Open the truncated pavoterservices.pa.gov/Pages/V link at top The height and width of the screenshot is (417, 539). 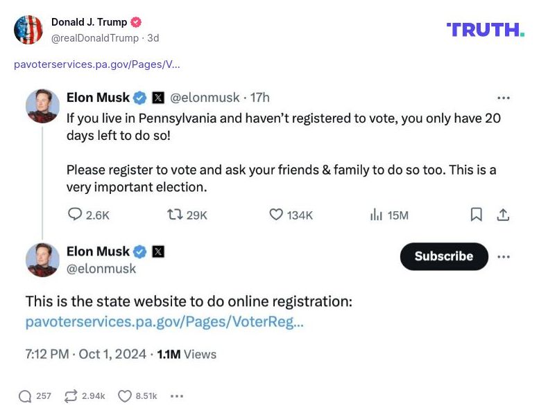[x=97, y=64]
